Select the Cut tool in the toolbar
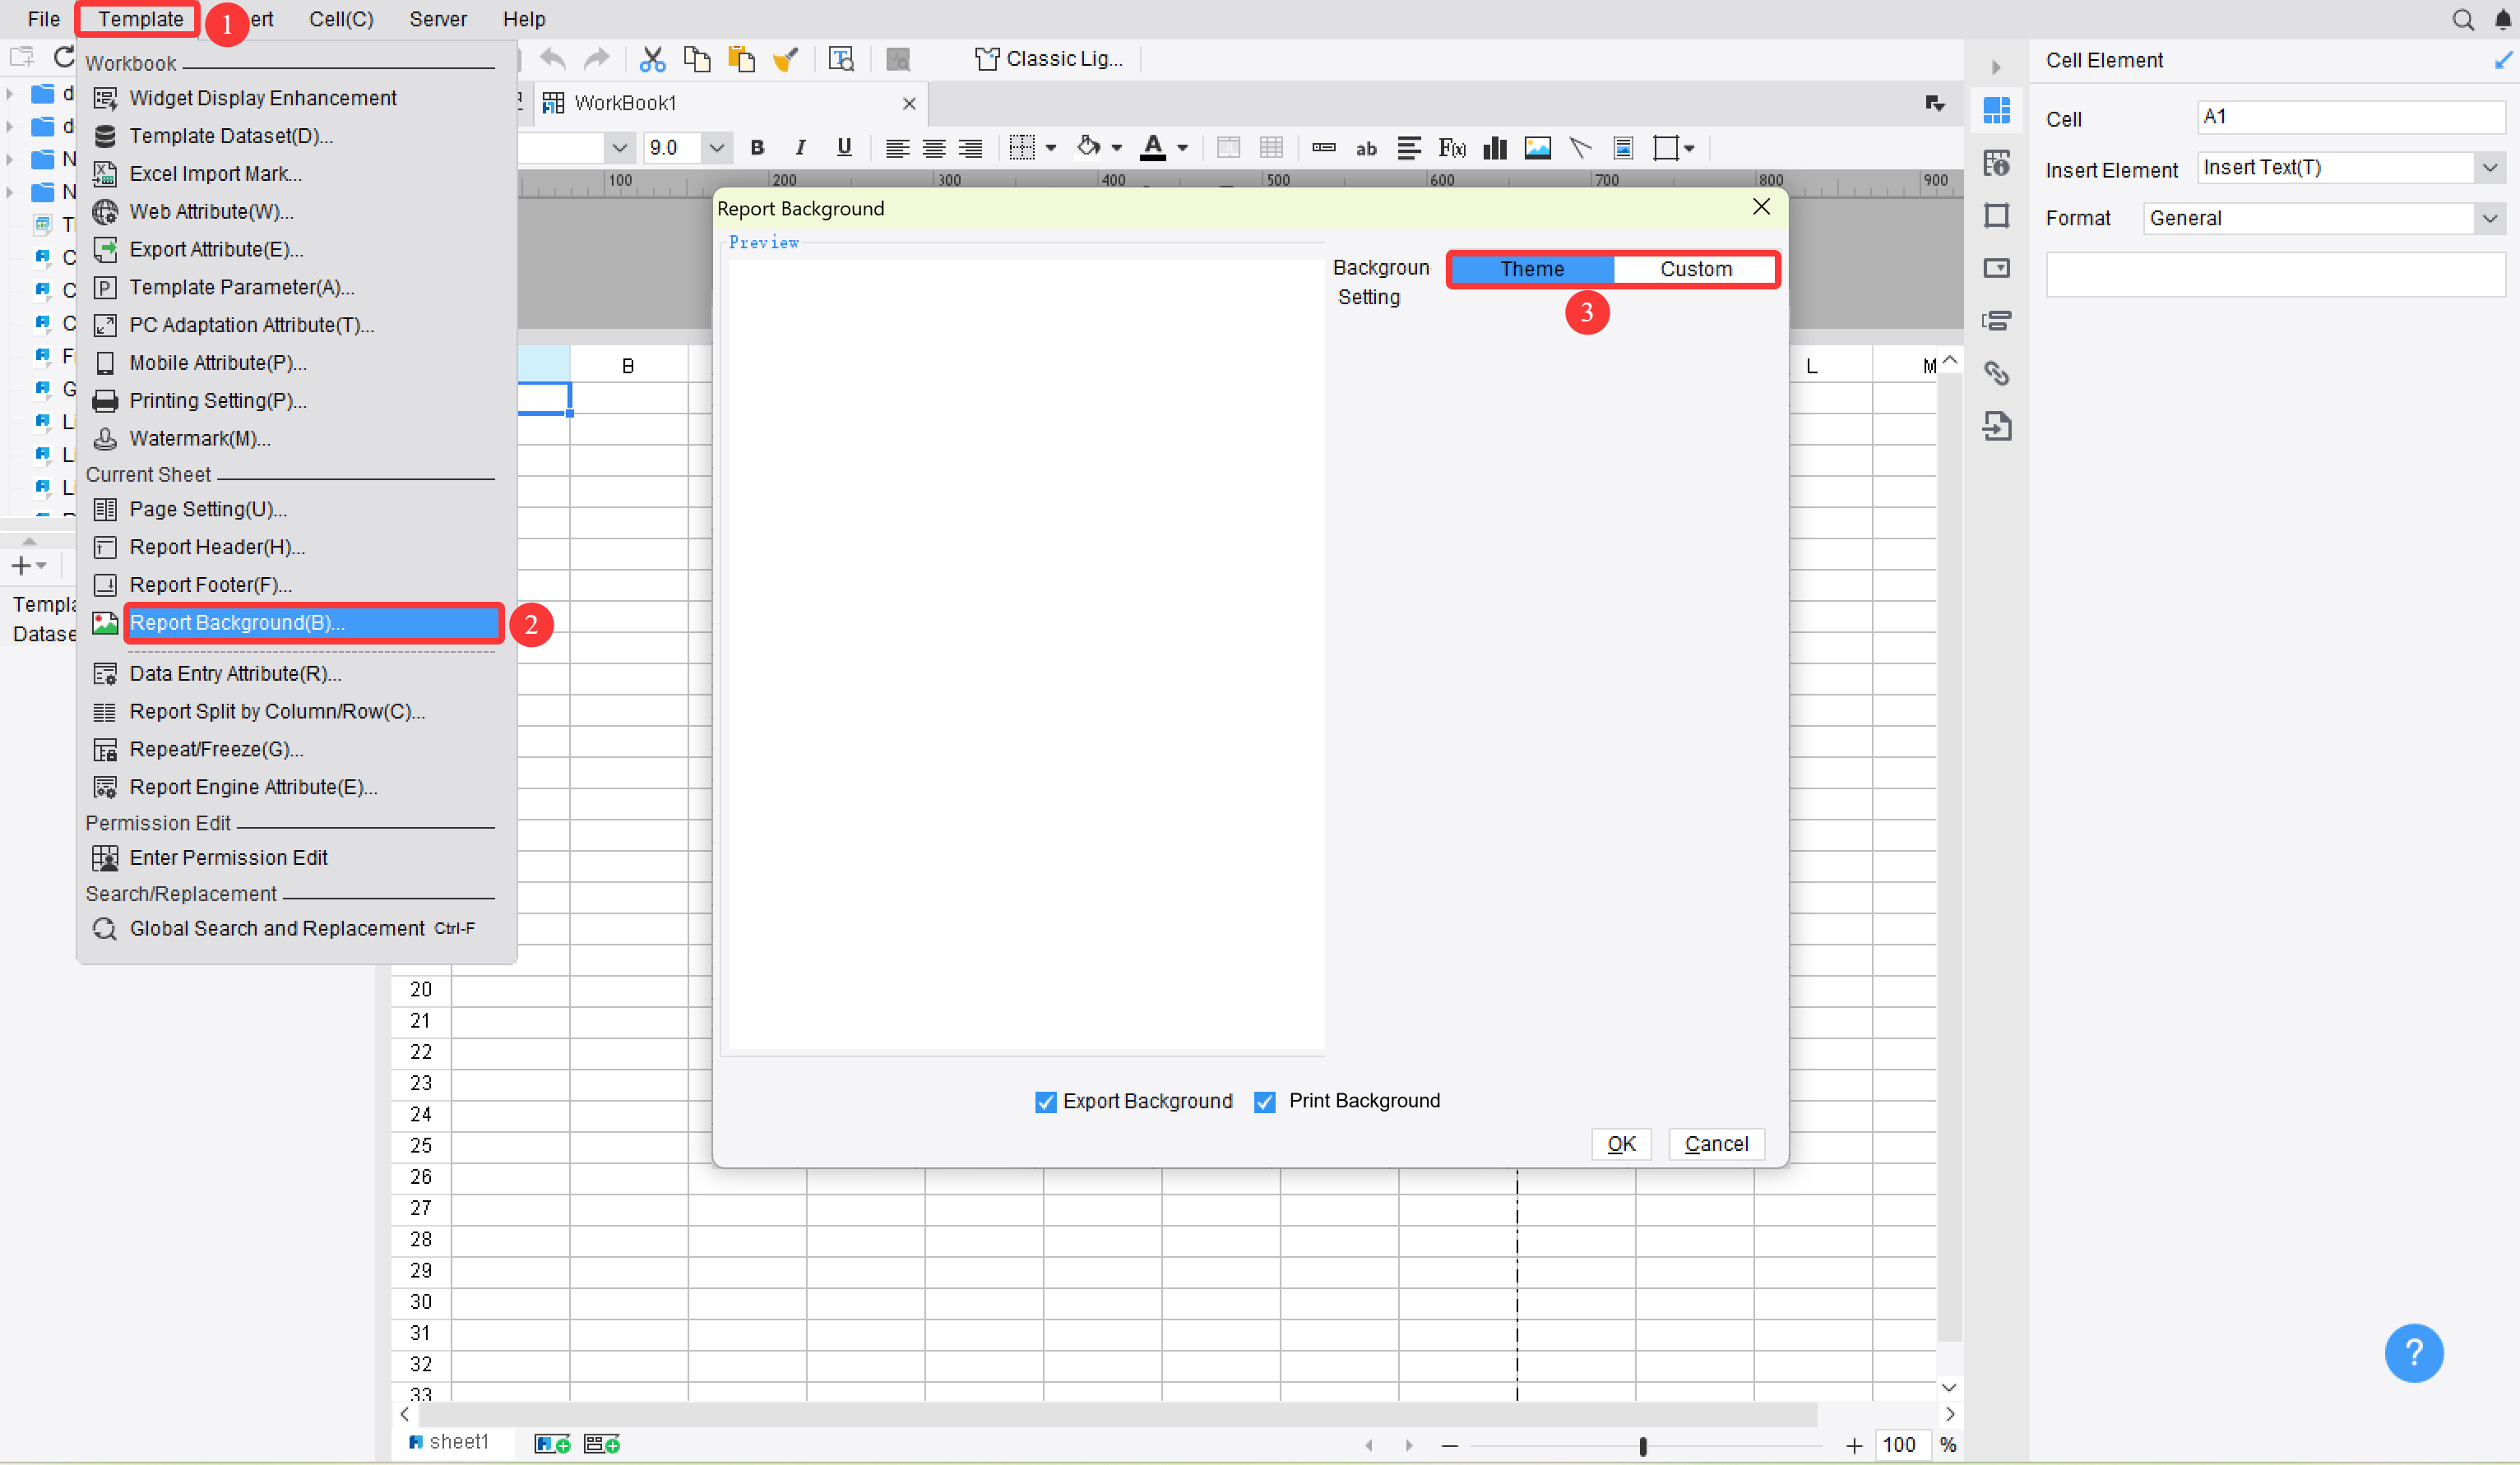The image size is (2520, 1465). 652,58
